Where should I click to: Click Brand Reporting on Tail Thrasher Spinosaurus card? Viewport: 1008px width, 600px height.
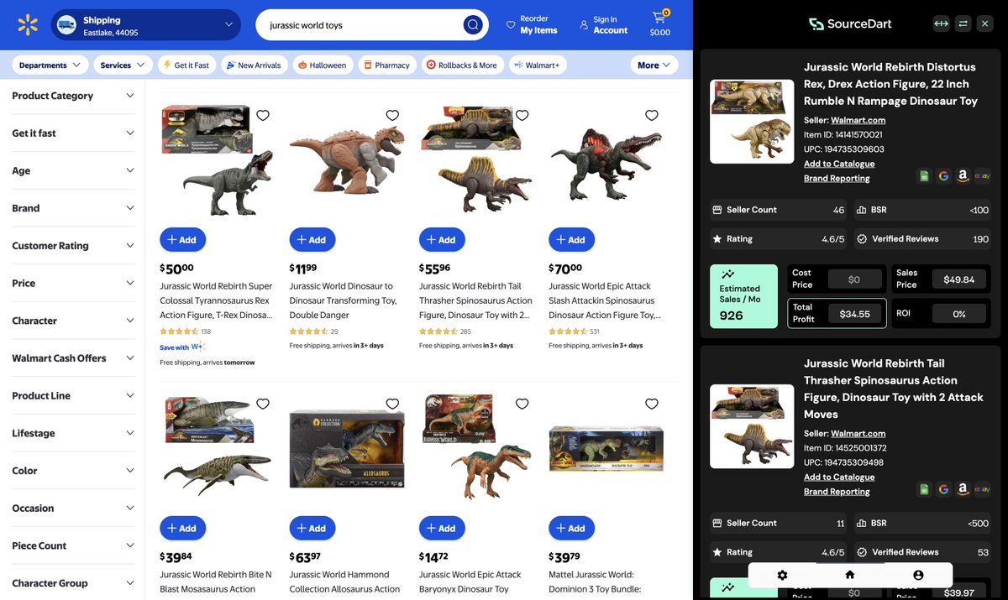(837, 491)
